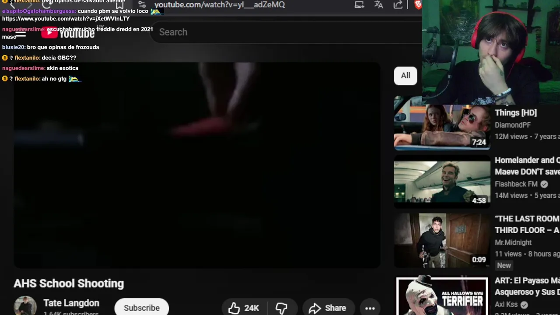Image resolution: width=560 pixels, height=315 pixels.
Task: Click the translate page icon
Action: tap(378, 5)
